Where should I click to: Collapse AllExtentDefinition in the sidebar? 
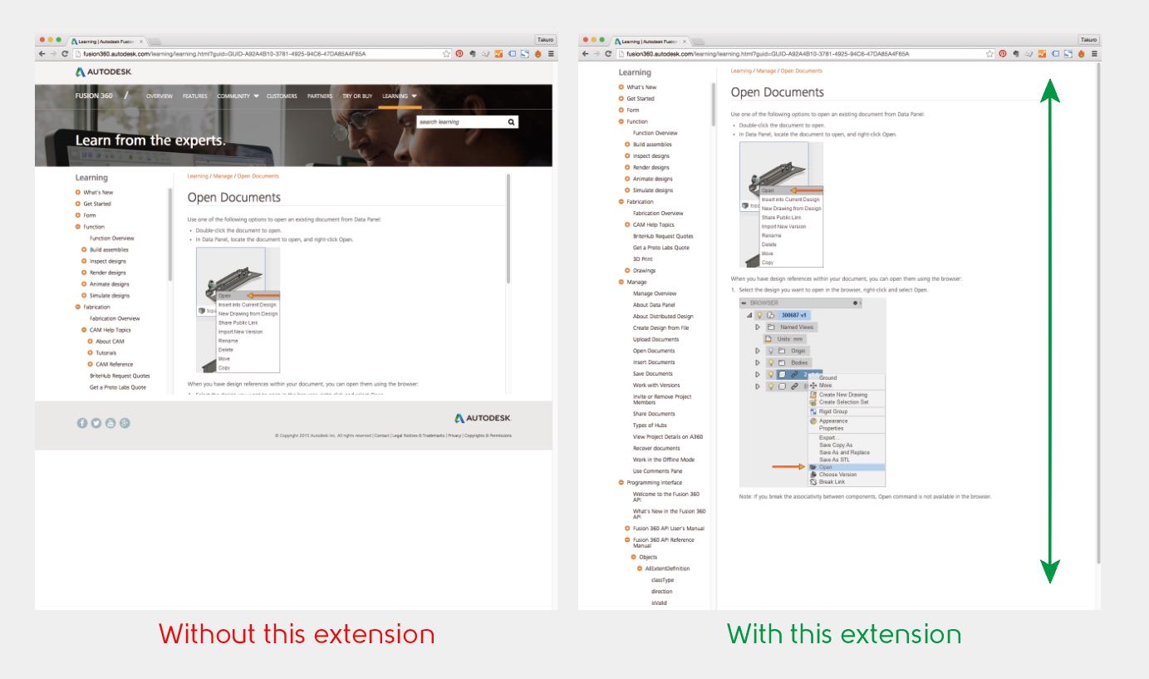[x=640, y=568]
